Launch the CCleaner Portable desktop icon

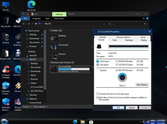(x=6, y=72)
